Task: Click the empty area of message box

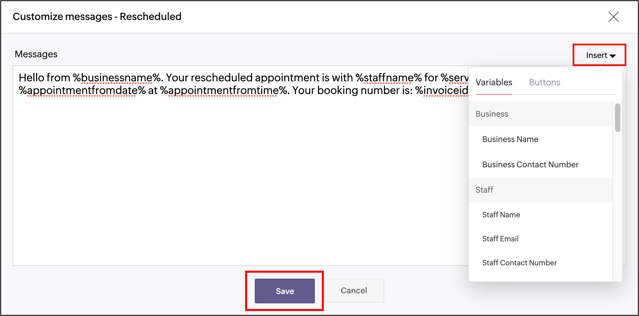Action: point(233,183)
